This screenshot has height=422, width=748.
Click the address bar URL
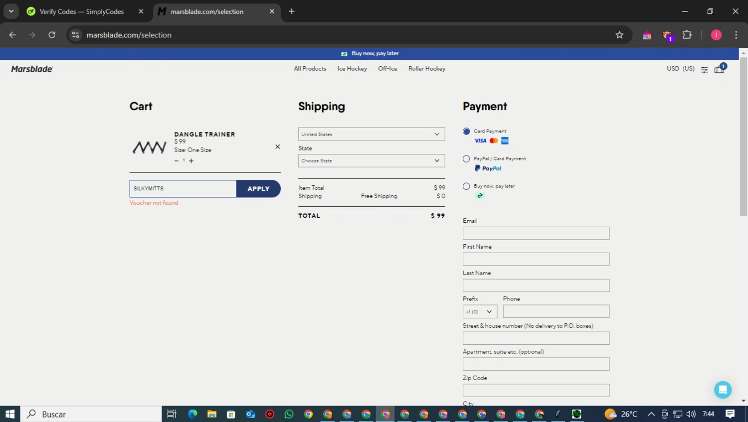coord(129,35)
